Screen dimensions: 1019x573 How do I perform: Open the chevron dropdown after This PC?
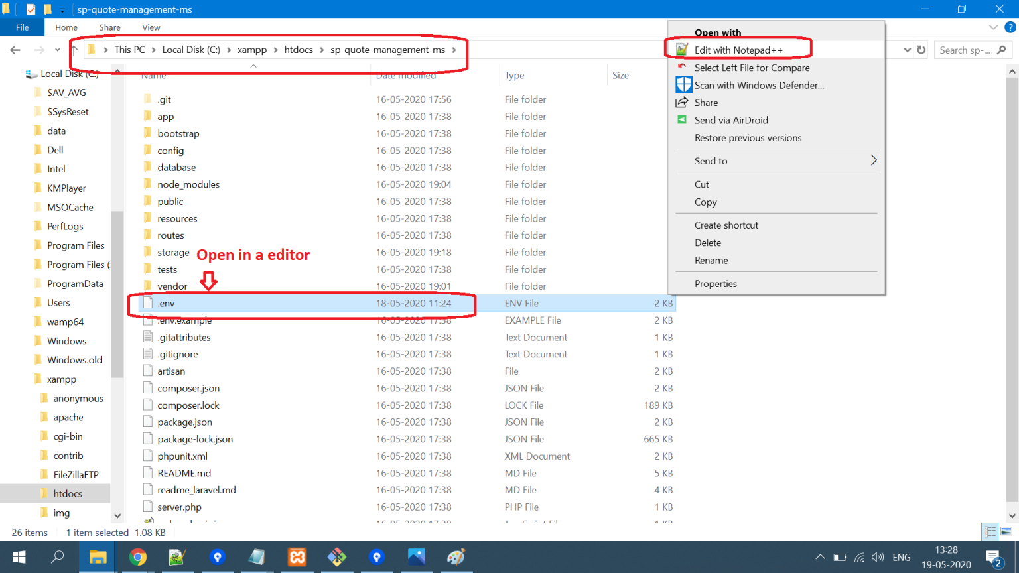pyautogui.click(x=153, y=50)
